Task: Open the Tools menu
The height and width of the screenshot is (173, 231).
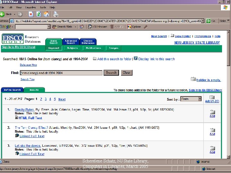Action: point(43,7)
